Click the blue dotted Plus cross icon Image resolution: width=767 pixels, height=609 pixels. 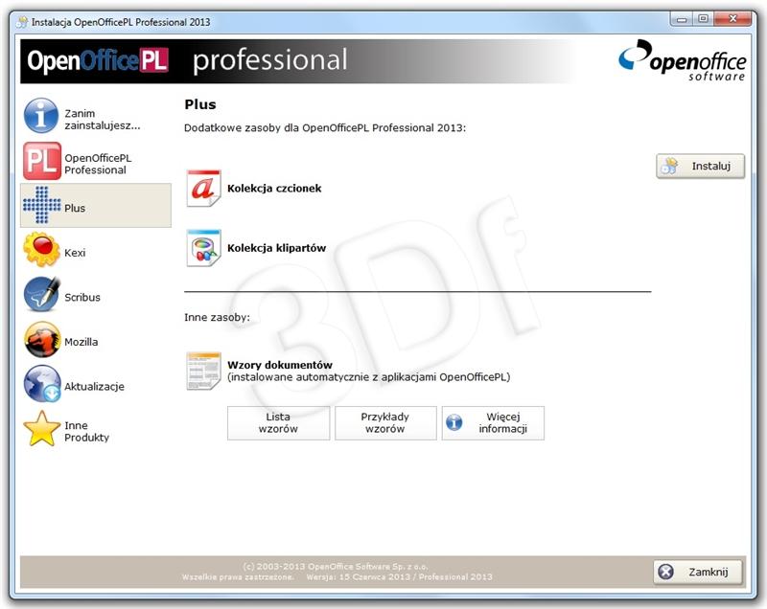42,205
